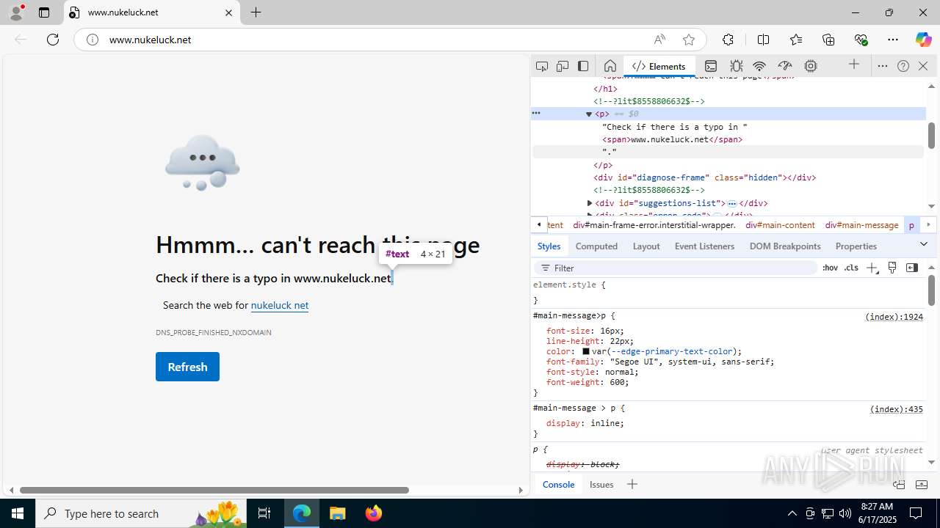Select the Styles tab
Viewport: 940px width, 528px height.
(x=549, y=246)
